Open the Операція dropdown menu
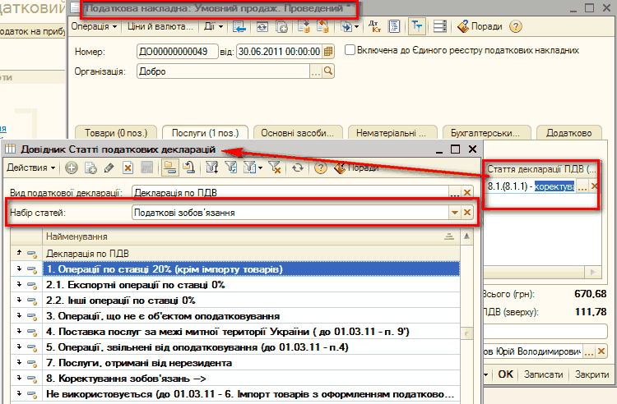Screen dimensions: 617x404 (x=93, y=25)
